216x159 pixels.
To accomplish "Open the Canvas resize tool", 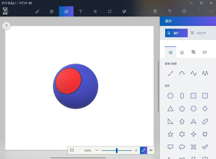I will click(x=109, y=11).
